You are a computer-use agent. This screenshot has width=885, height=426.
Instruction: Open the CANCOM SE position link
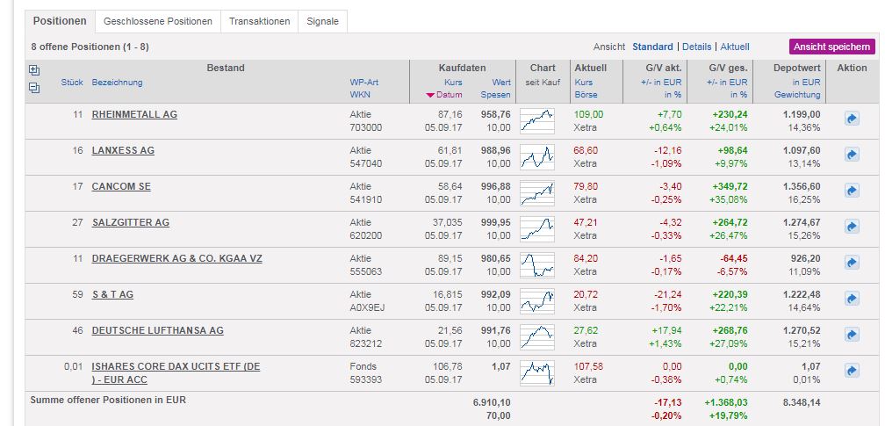tap(121, 186)
